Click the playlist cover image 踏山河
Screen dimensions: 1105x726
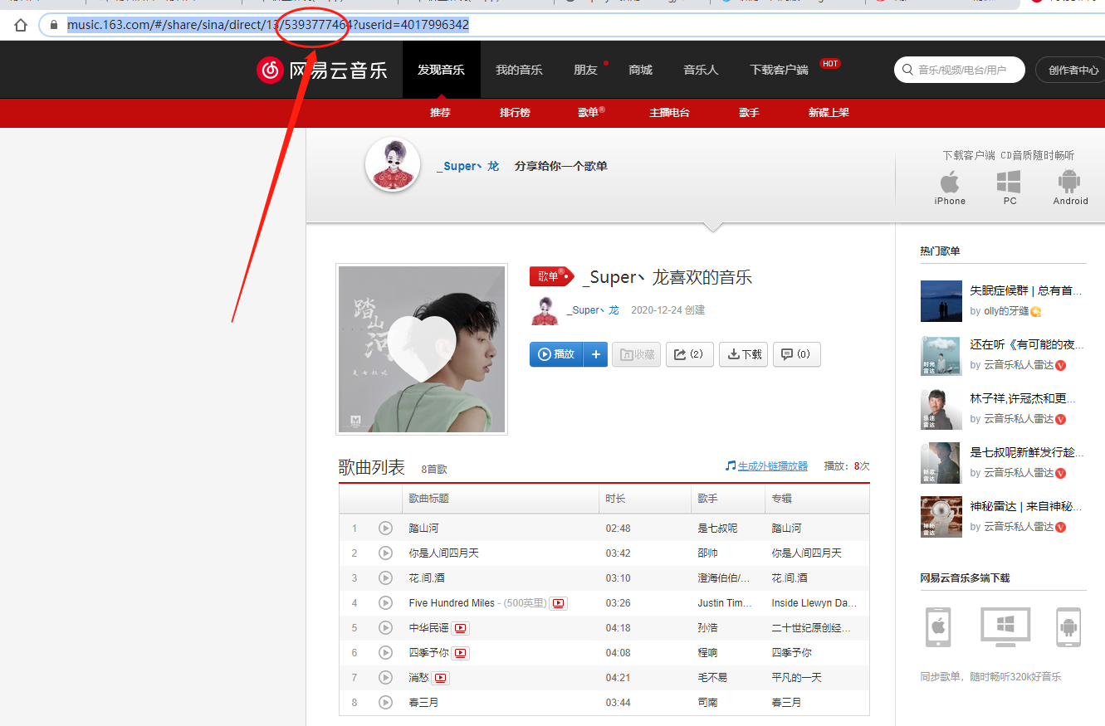(422, 349)
